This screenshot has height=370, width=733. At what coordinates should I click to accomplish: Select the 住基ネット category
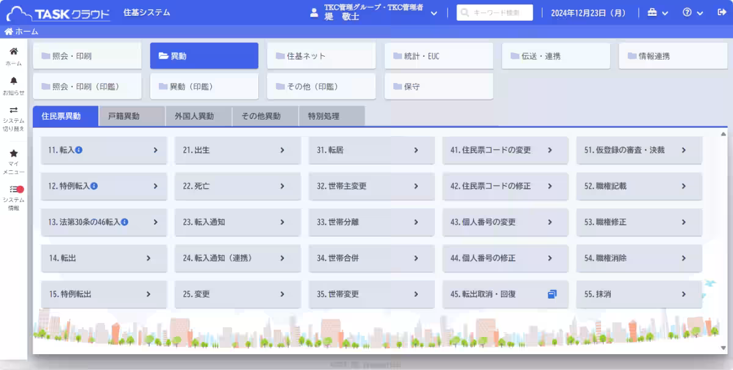(x=321, y=56)
